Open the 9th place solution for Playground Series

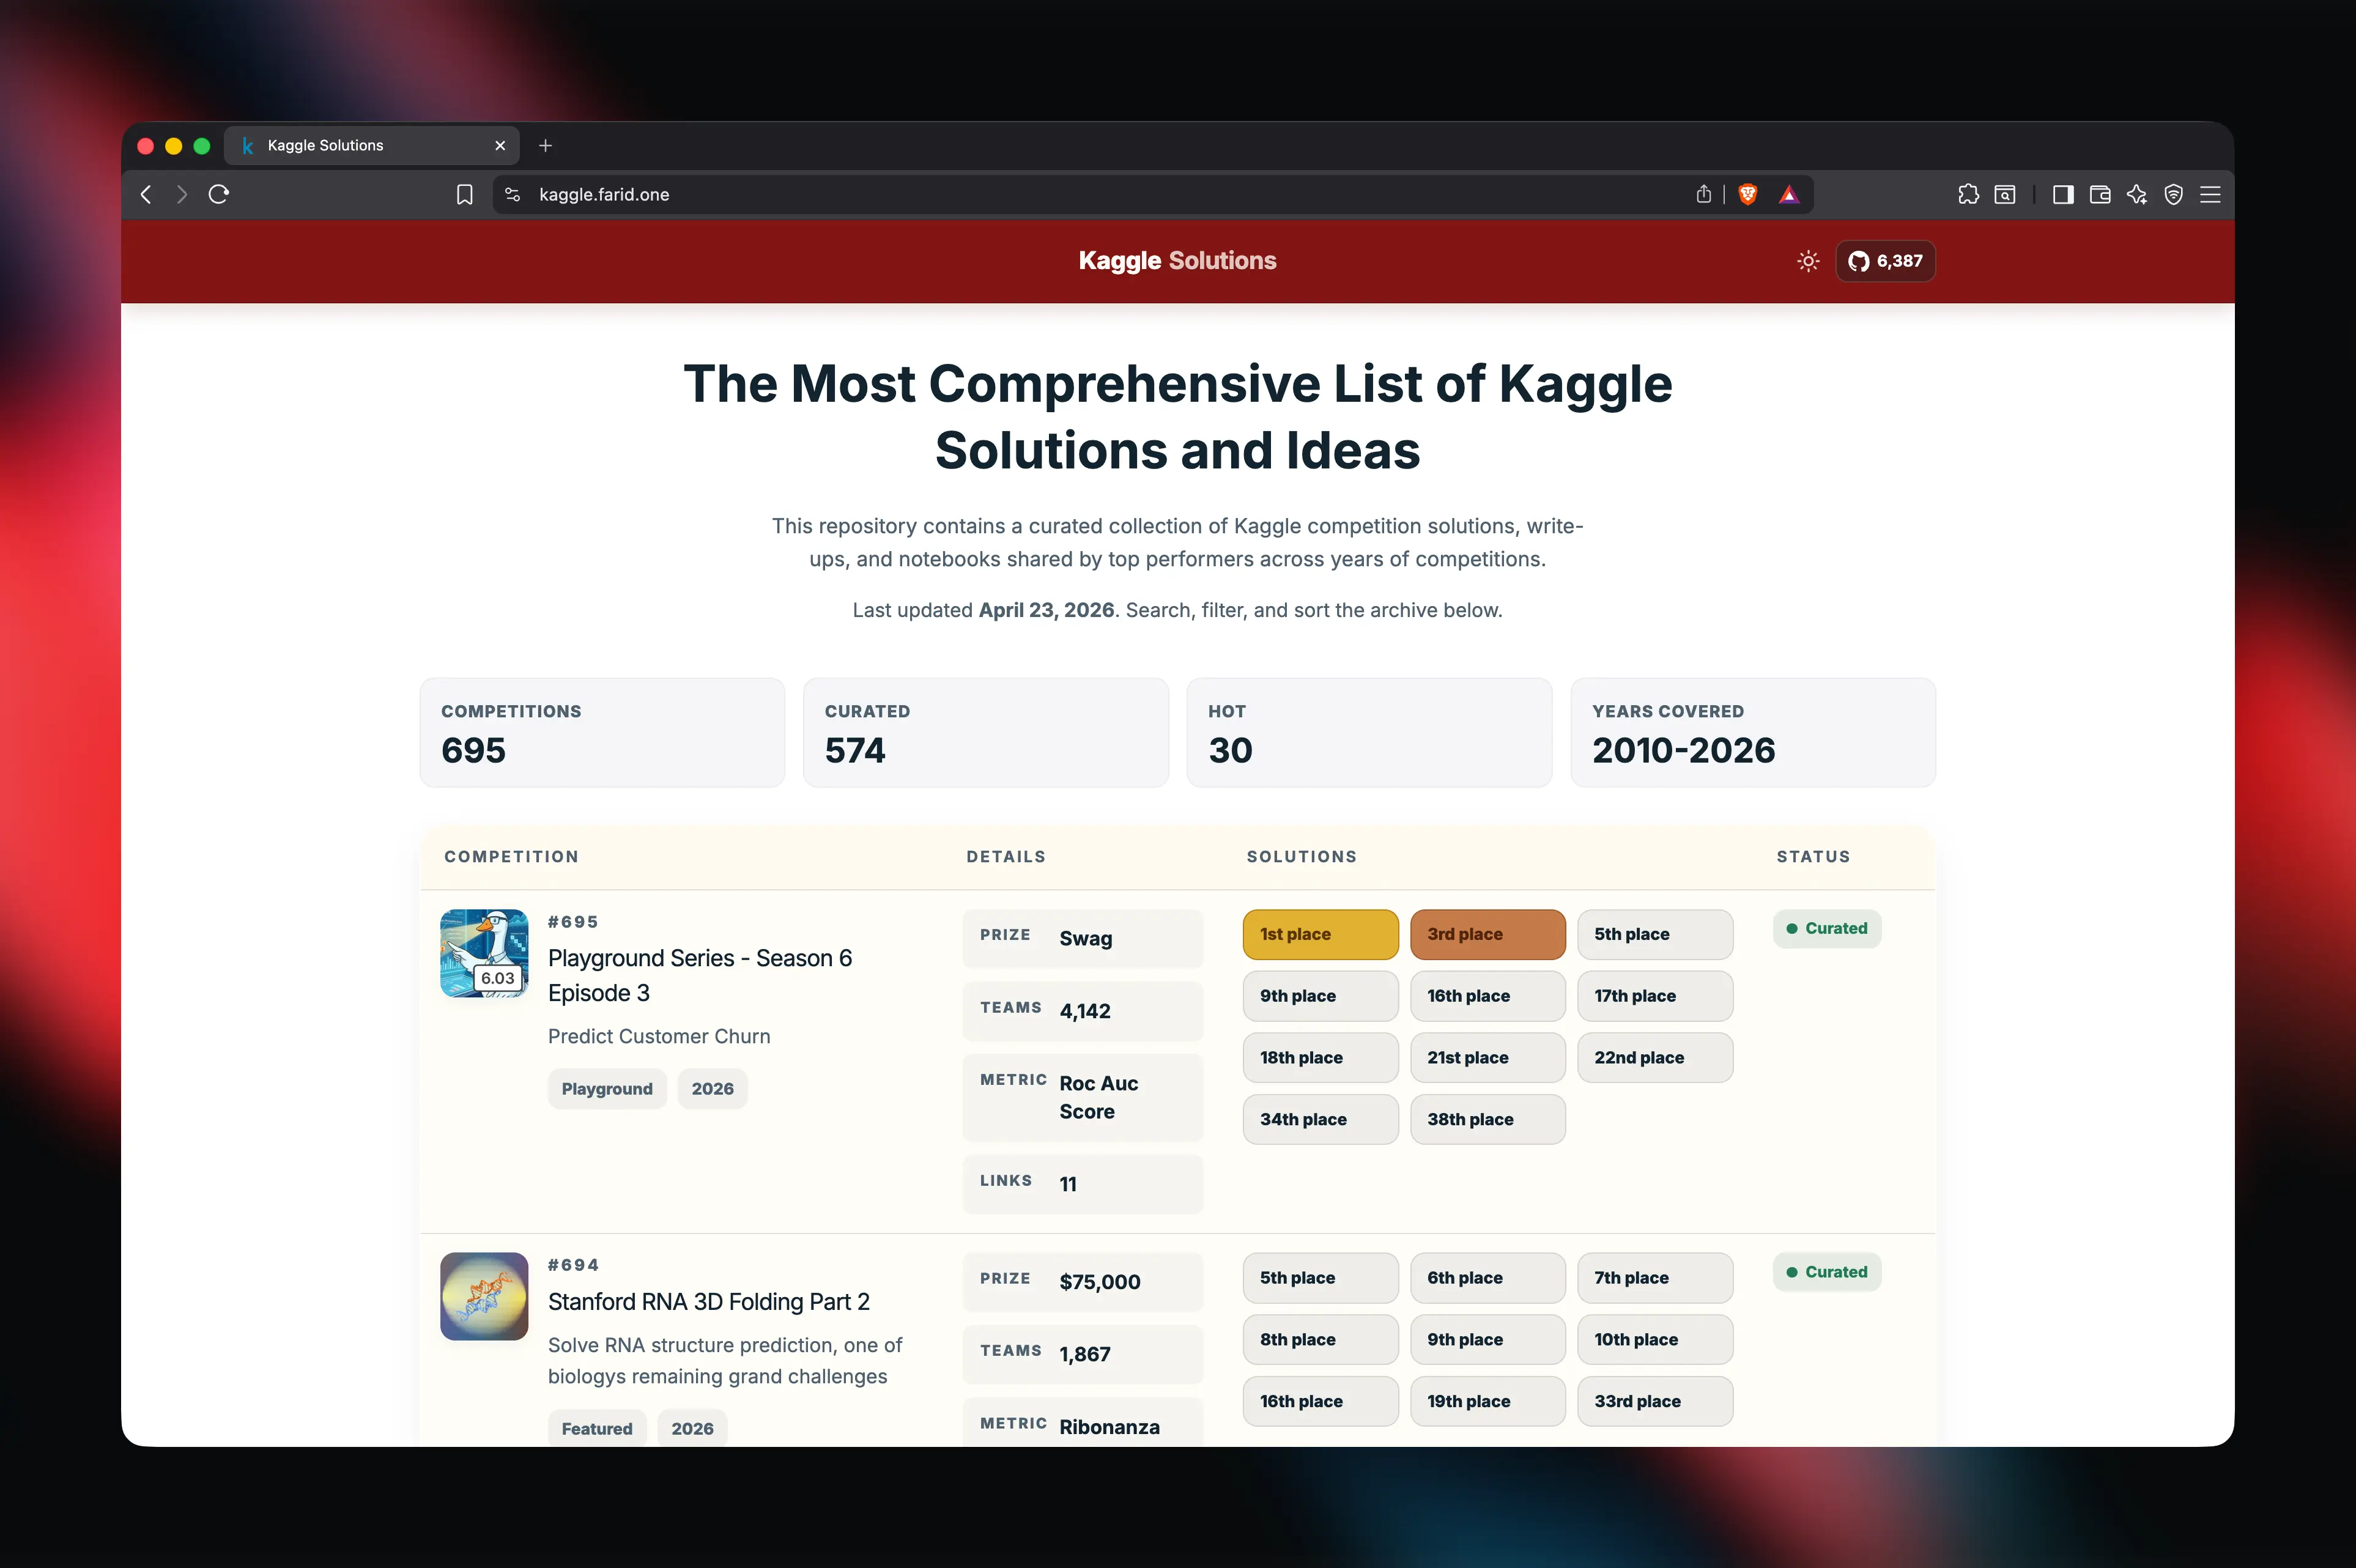click(1320, 996)
